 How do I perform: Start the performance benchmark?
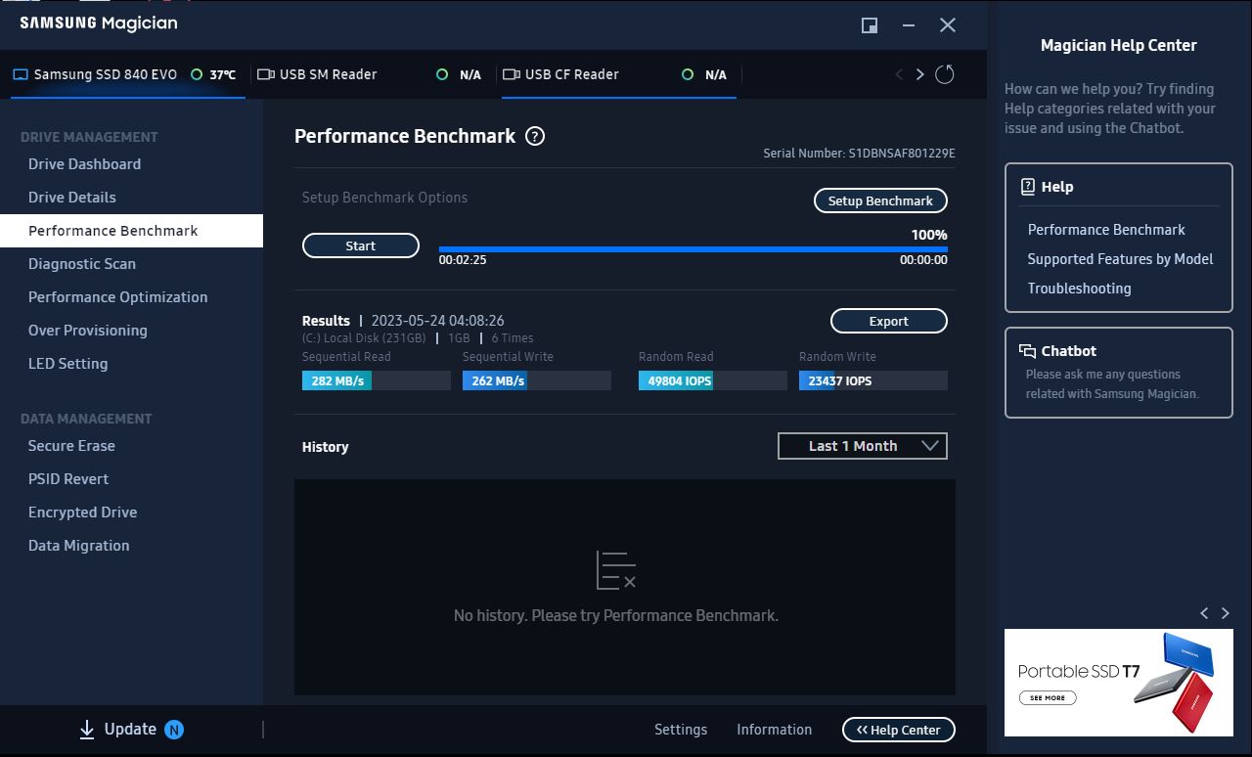pos(361,245)
